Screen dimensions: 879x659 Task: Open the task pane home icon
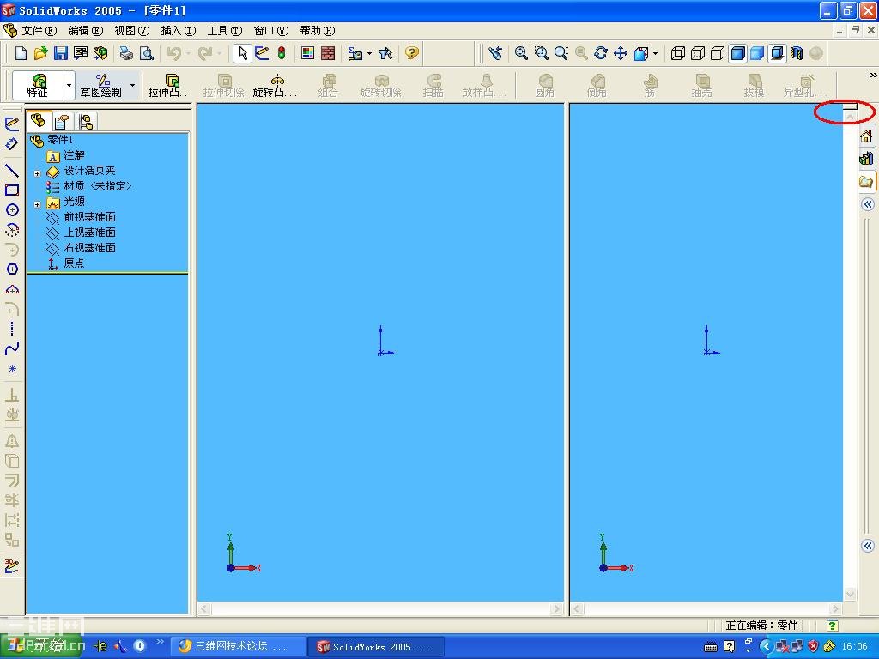(x=867, y=136)
